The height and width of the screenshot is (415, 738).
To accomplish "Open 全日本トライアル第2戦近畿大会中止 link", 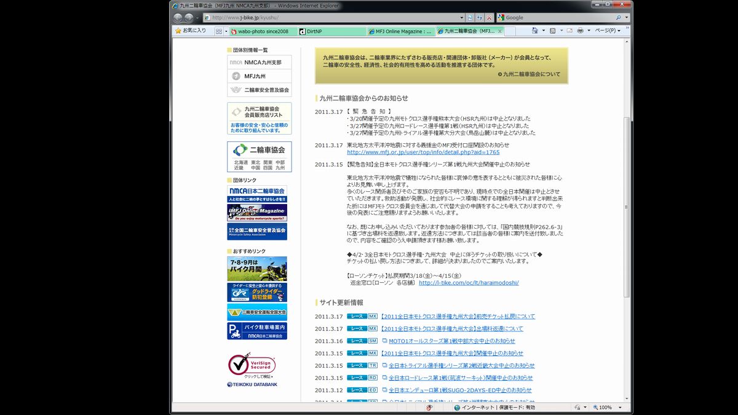I will [x=461, y=365].
